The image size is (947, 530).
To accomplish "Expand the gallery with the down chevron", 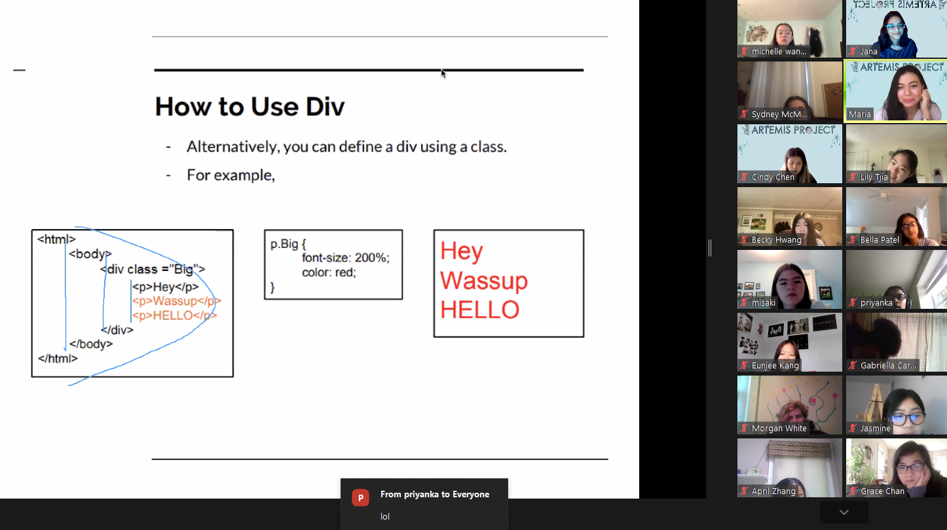I will (844, 512).
